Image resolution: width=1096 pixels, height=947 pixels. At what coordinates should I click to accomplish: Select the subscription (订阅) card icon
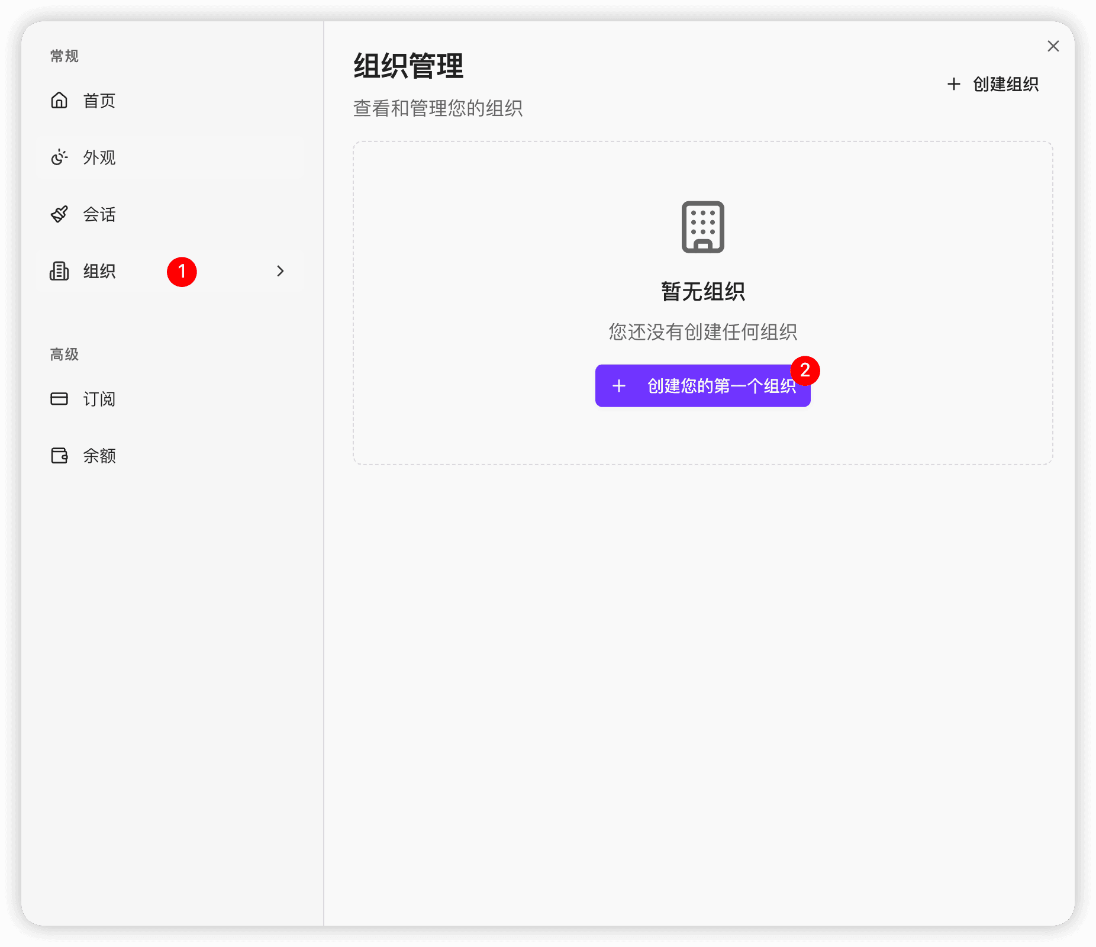60,399
